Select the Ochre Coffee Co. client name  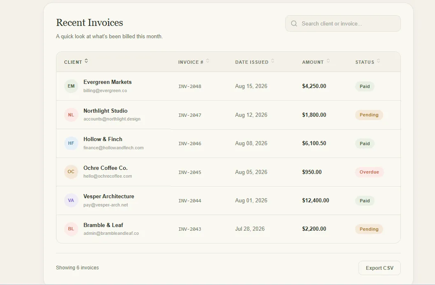[x=105, y=168]
